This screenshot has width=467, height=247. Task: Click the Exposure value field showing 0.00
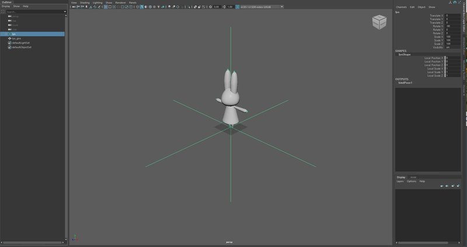click(217, 6)
